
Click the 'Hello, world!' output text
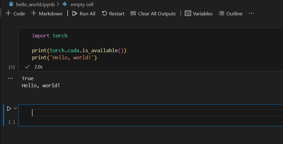tap(41, 85)
